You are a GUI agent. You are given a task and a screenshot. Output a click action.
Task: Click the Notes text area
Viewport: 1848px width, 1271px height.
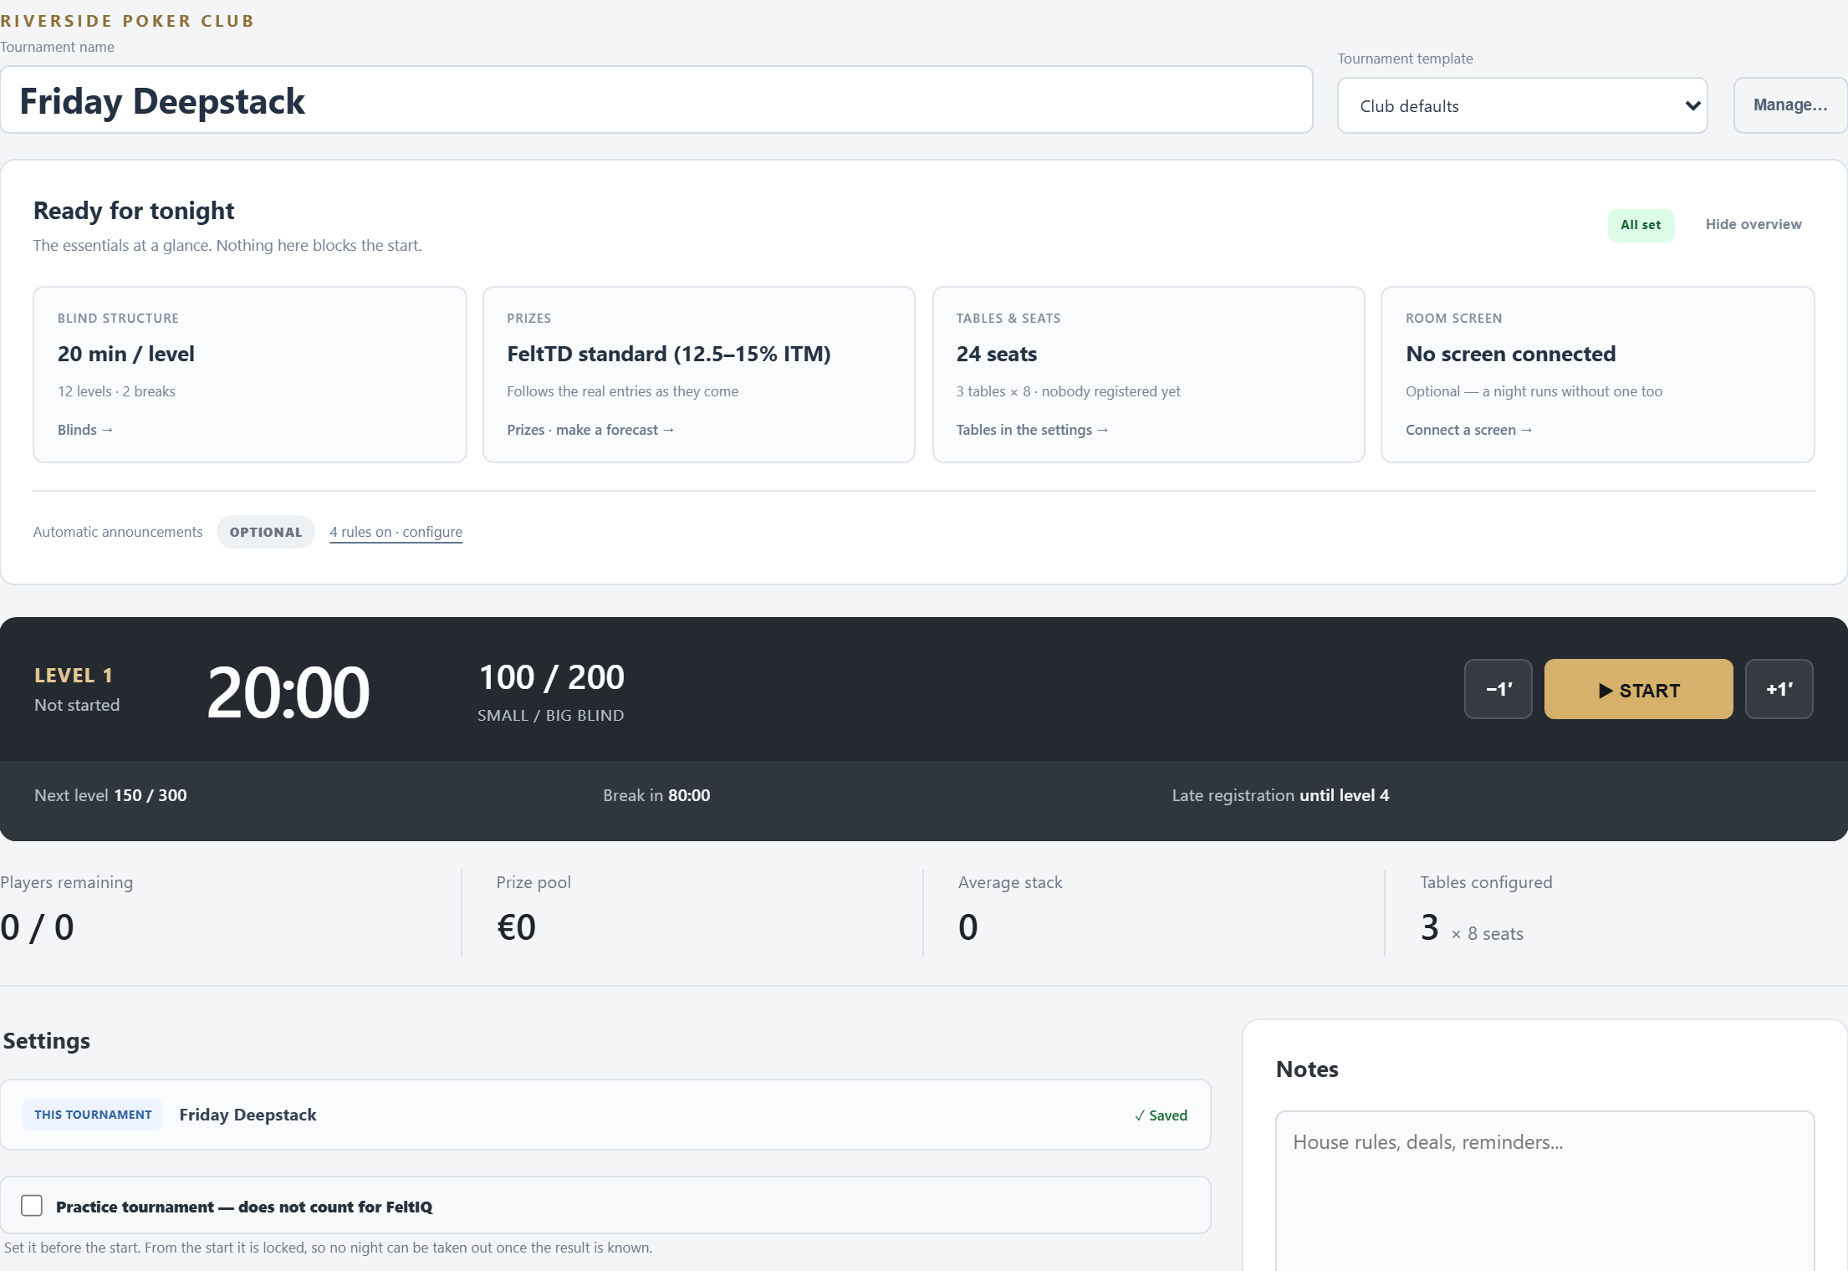(1544, 1191)
